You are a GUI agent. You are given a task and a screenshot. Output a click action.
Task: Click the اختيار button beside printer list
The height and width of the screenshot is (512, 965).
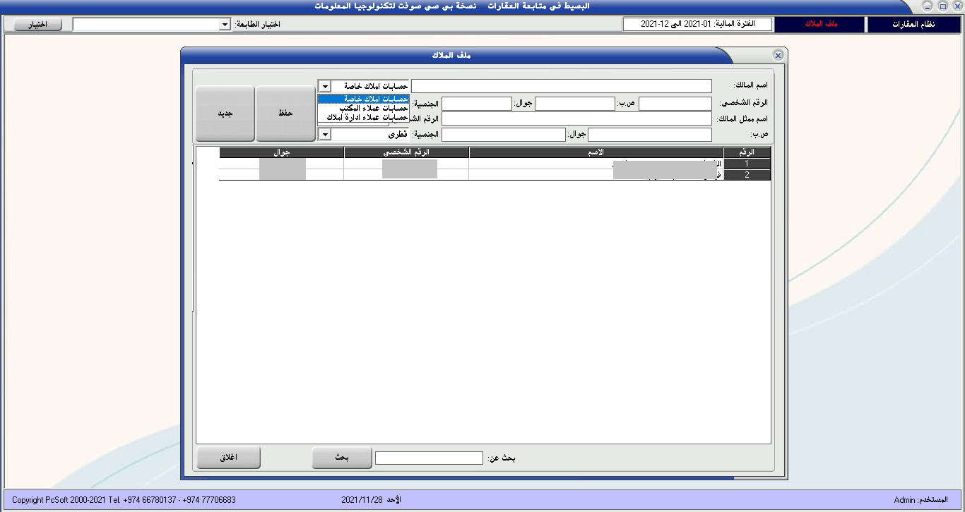point(37,25)
